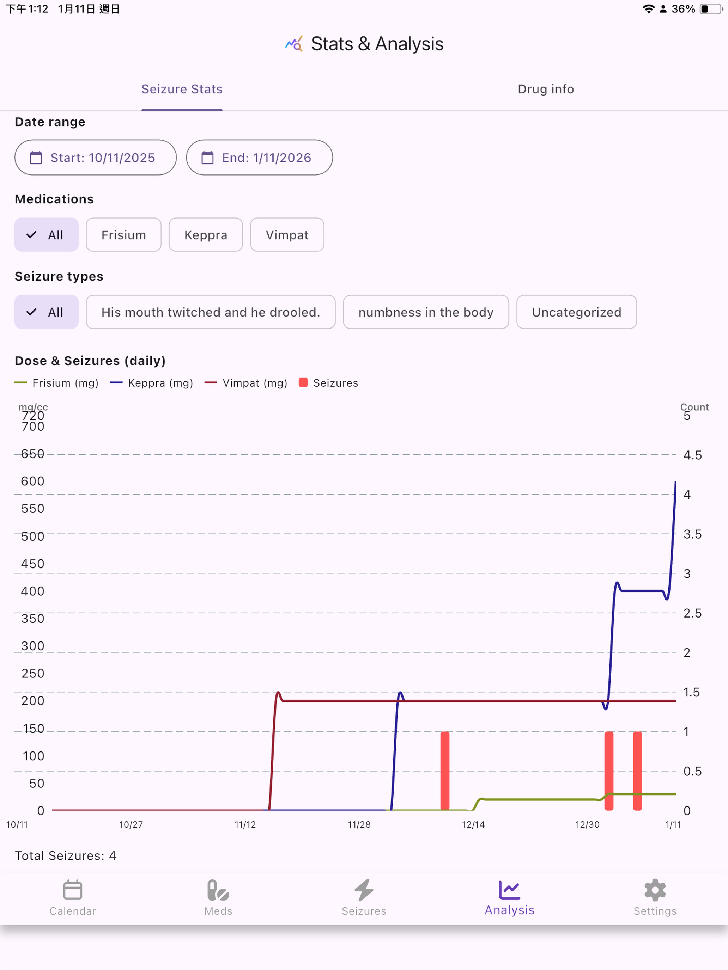The width and height of the screenshot is (728, 970).
Task: Tap calendar icon in Start date field
Action: pyautogui.click(x=36, y=158)
